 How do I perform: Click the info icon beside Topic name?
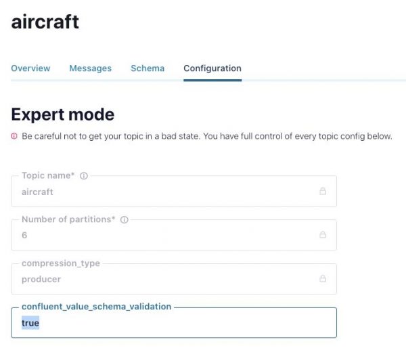pos(84,176)
